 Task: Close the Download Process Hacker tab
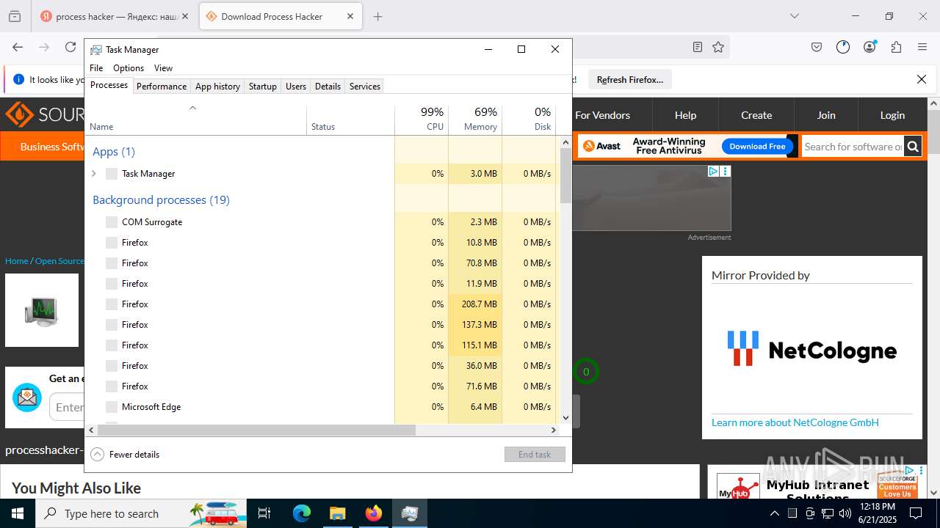point(350,16)
